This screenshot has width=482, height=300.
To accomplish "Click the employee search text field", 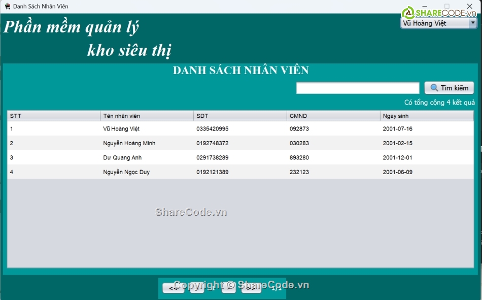I will (x=358, y=88).
